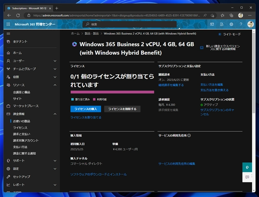Switch to ライトモード
This screenshot has height=197, width=259.
[229, 34]
